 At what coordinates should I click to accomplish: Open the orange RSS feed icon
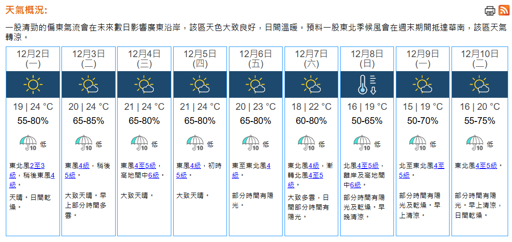click(503, 11)
